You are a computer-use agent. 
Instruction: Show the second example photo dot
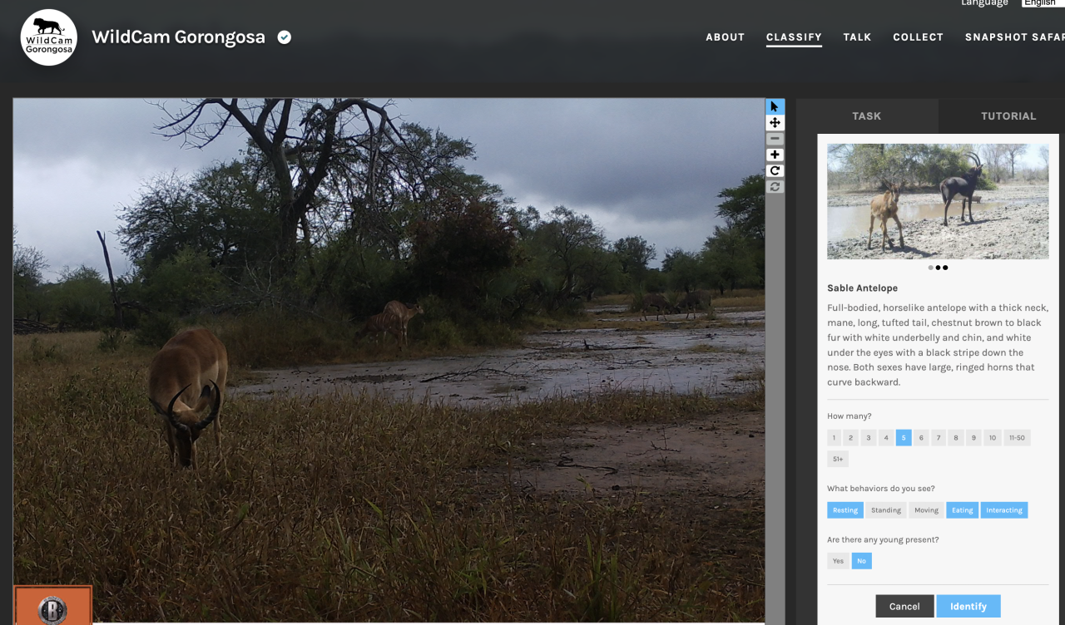point(938,268)
